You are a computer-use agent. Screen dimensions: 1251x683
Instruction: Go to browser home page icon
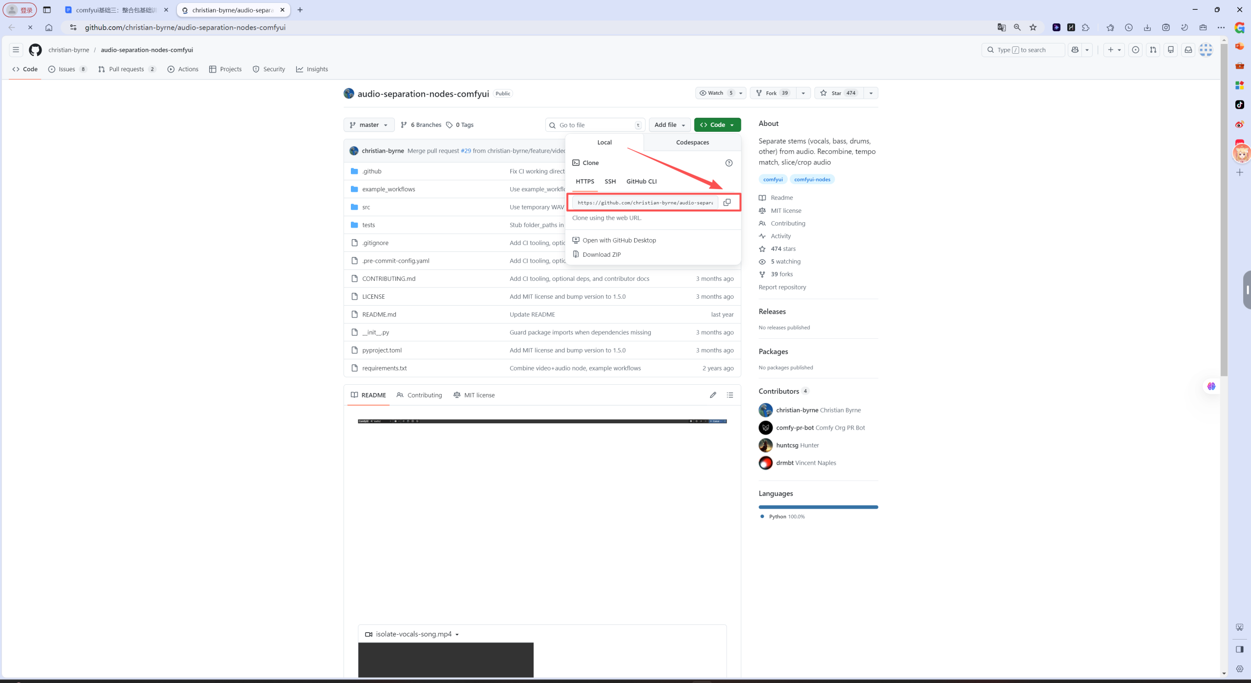(49, 27)
